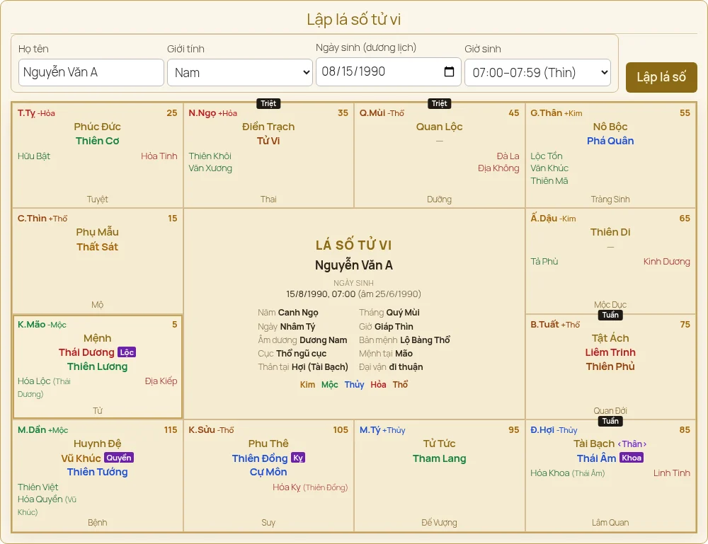Image resolution: width=708 pixels, height=544 pixels.
Task: Click the Lộc Tồn star in Nô Bộc
Action: click(x=547, y=156)
